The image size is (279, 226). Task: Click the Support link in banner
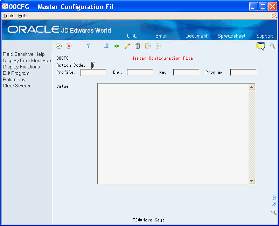(264, 36)
